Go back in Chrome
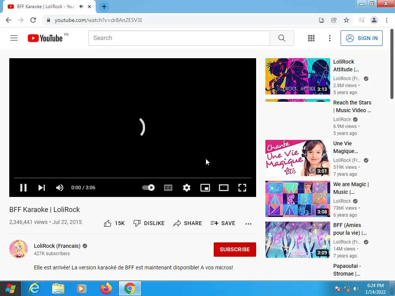Screen dimensions: 395x296 point(8,20)
